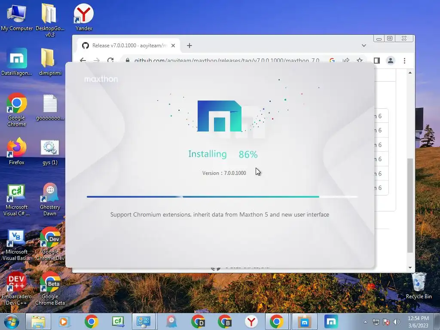The width and height of the screenshot is (440, 330).
Task: Open the taskbar clock showing 12:54 PM
Action: 418,322
